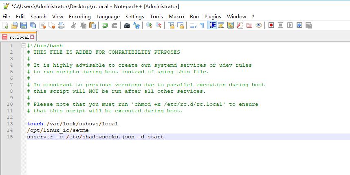Open the Language menu
350x175 pixels.
(x=108, y=17)
